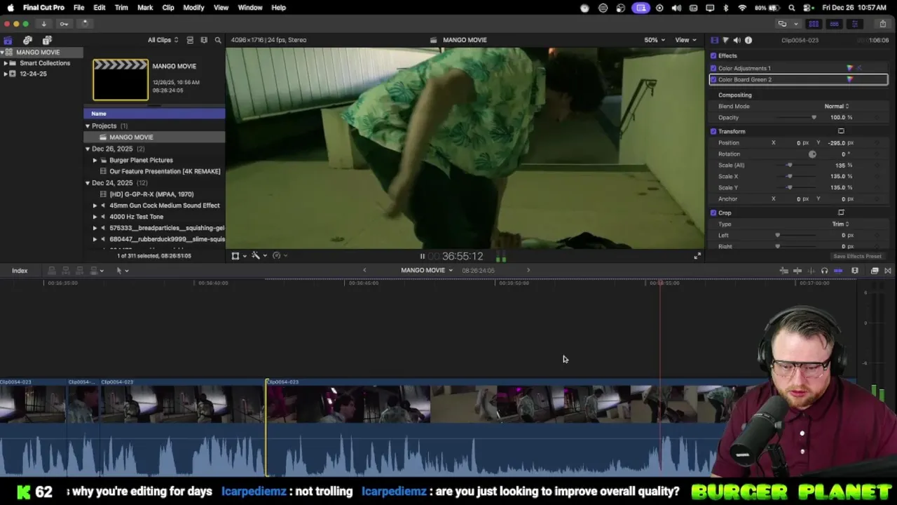The width and height of the screenshot is (897, 505).
Task: Open the File menu
Action: pyautogui.click(x=78, y=7)
